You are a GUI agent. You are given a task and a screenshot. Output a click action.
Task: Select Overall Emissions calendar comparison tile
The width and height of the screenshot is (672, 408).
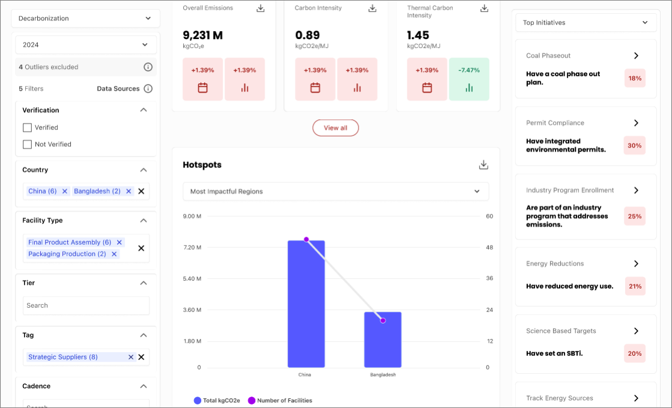point(203,79)
